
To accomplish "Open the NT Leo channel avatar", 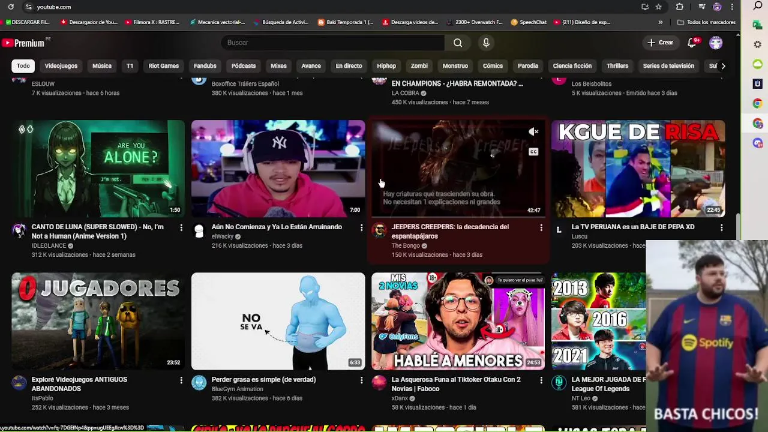I will click(x=559, y=383).
